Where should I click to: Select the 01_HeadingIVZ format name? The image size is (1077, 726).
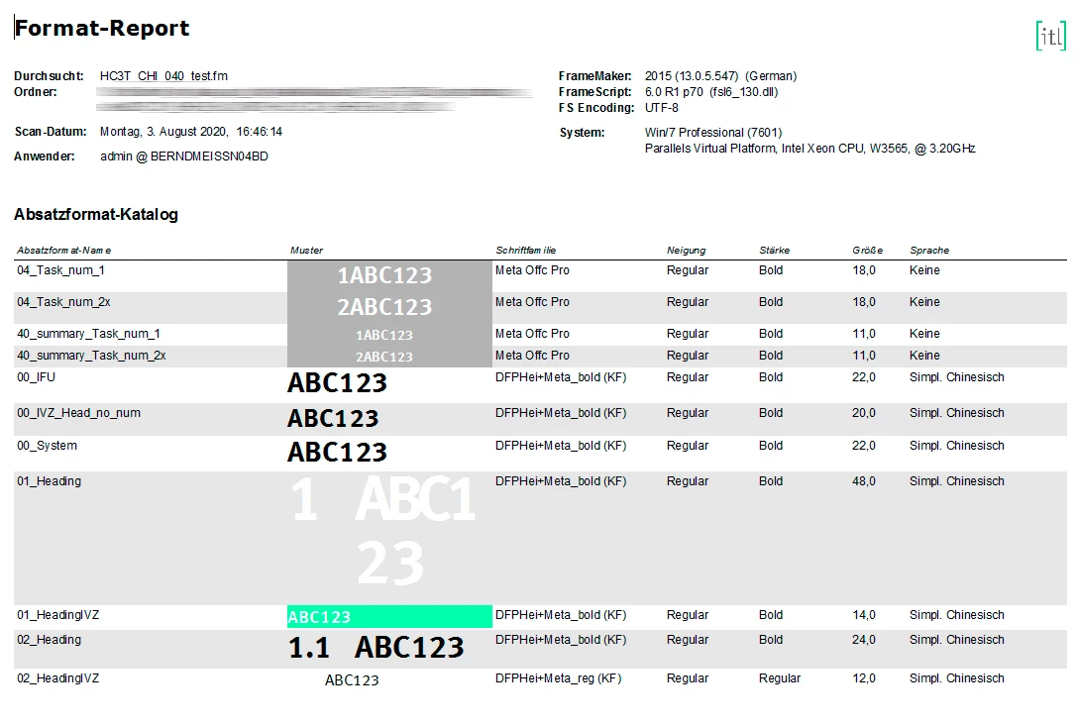[x=57, y=615]
